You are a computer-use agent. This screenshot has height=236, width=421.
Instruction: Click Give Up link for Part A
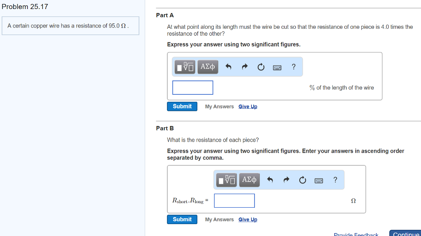(x=248, y=107)
